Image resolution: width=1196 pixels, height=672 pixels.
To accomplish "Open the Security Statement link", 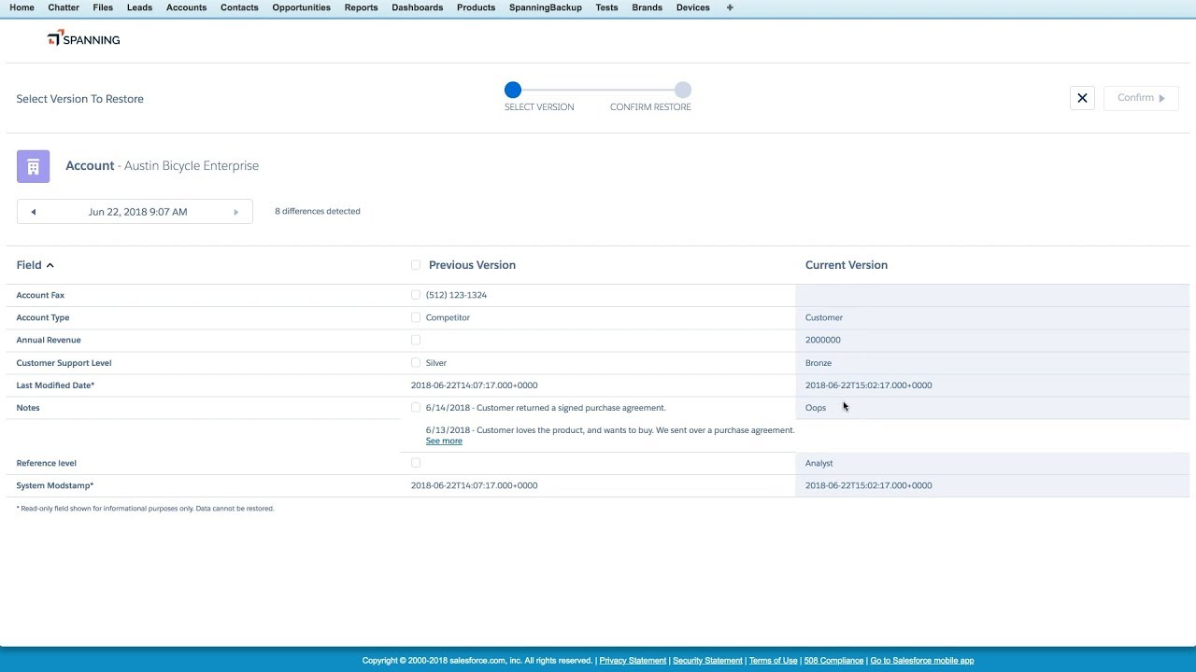I will click(707, 661).
